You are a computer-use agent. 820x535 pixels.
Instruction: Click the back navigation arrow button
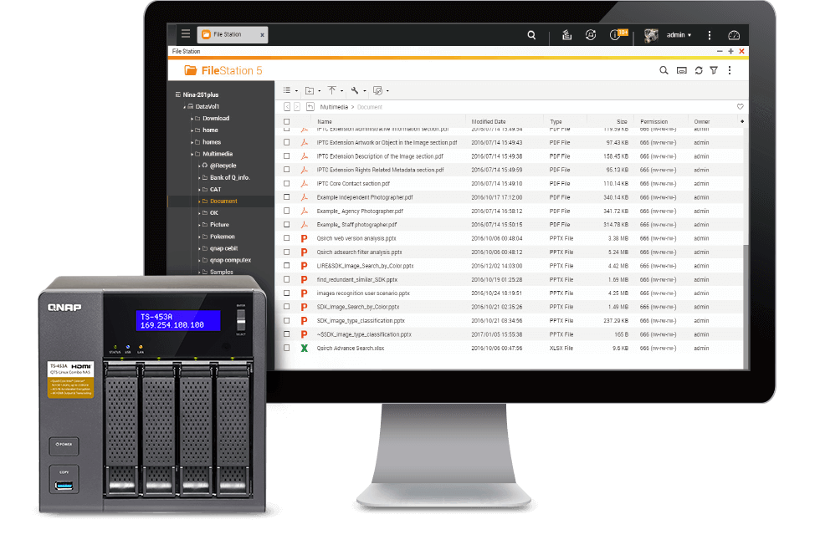tap(287, 107)
